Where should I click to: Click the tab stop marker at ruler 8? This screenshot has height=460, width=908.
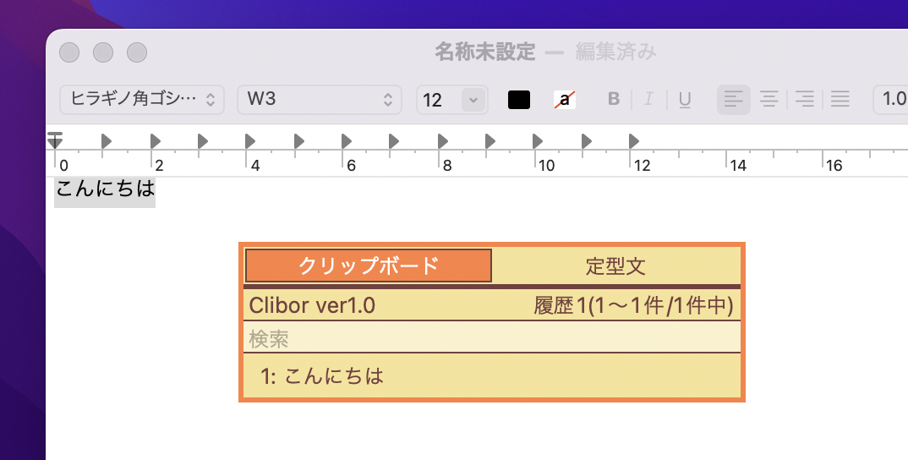tap(442, 140)
